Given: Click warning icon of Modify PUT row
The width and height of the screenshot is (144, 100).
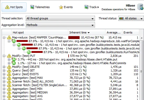Looking at the screenshot, I should tap(9, 56).
